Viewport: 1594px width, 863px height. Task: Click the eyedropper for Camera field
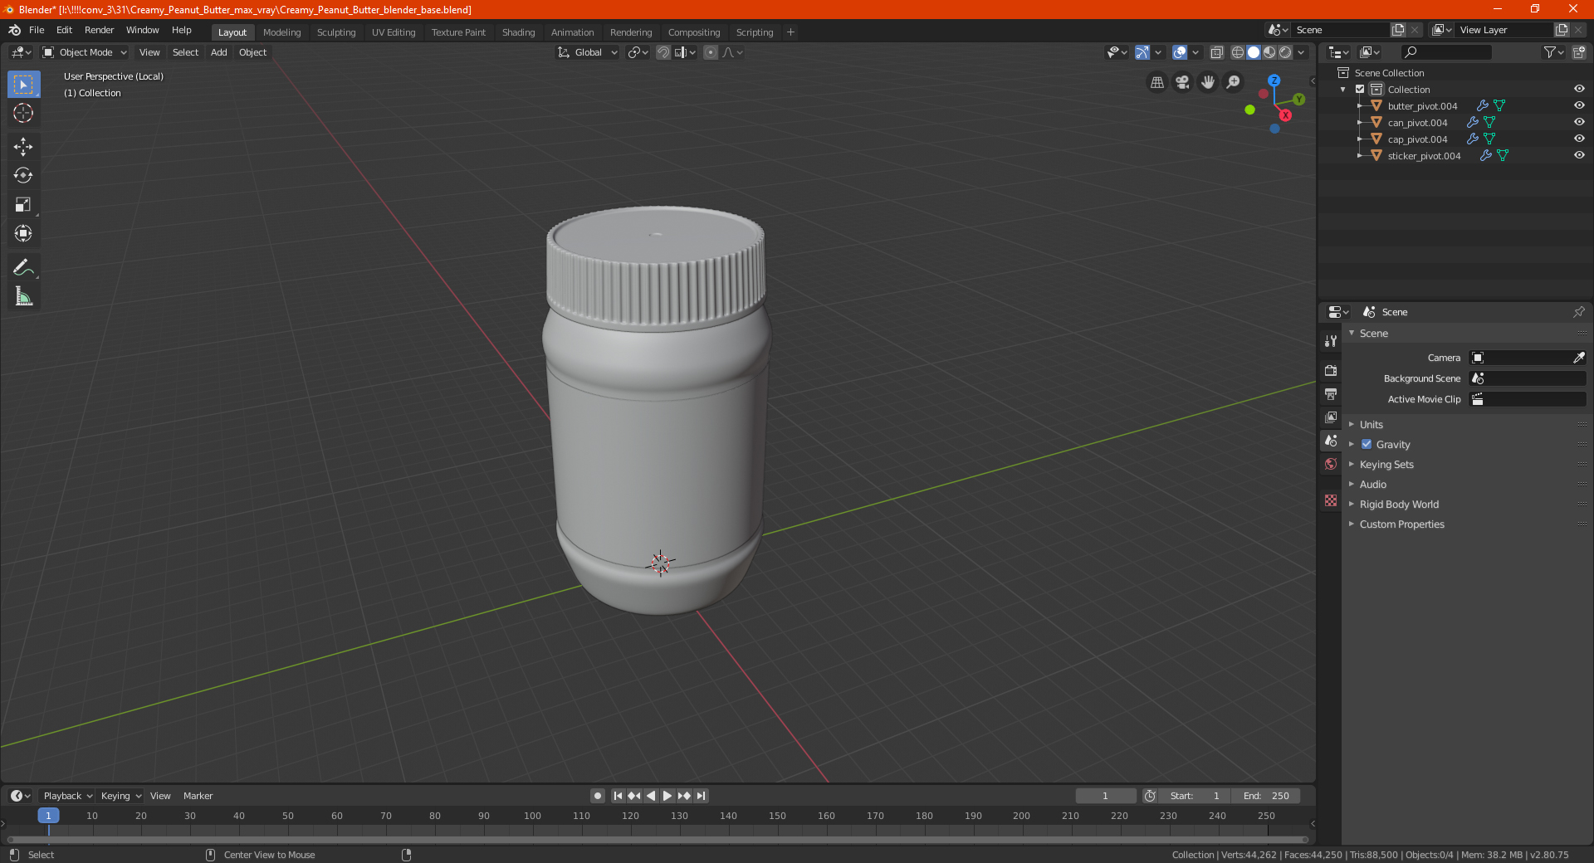click(x=1578, y=358)
